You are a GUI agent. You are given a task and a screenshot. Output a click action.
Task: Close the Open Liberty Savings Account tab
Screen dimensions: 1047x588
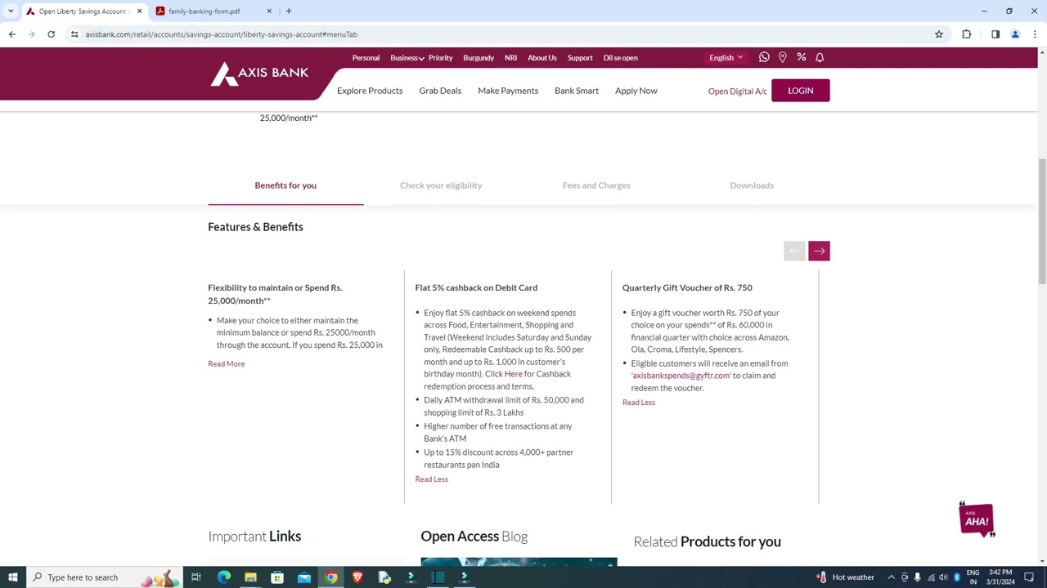[139, 11]
